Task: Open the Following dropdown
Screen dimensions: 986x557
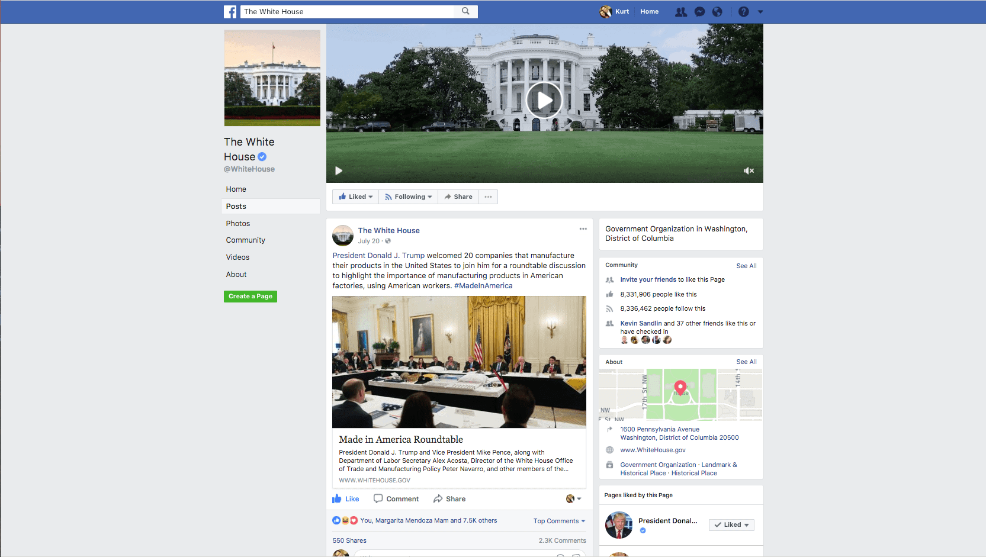Action: [408, 197]
